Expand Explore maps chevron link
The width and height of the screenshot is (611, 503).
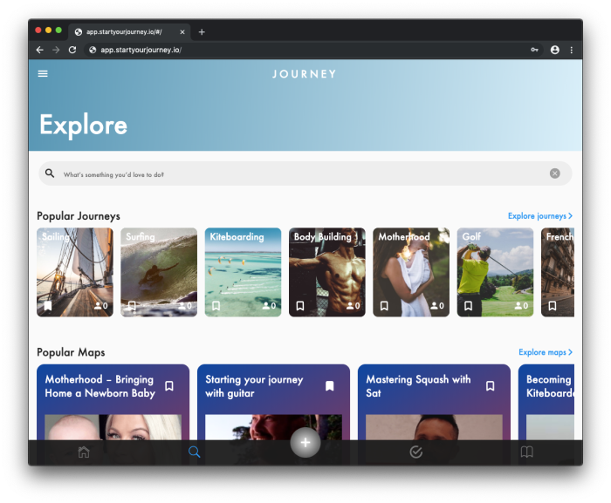click(x=545, y=352)
